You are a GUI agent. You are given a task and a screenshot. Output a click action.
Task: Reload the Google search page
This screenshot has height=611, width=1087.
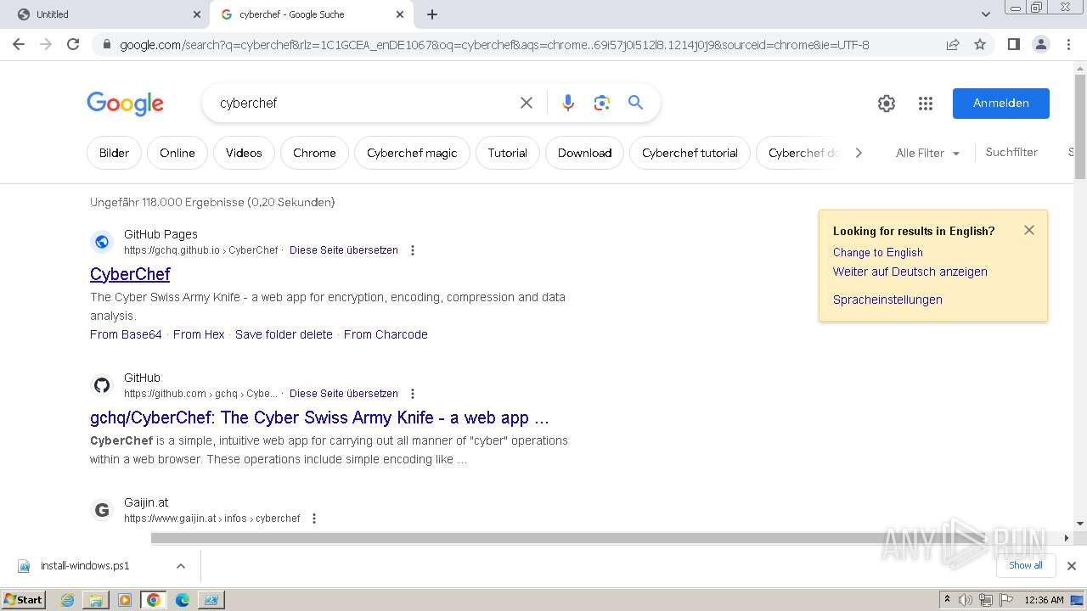tap(73, 44)
